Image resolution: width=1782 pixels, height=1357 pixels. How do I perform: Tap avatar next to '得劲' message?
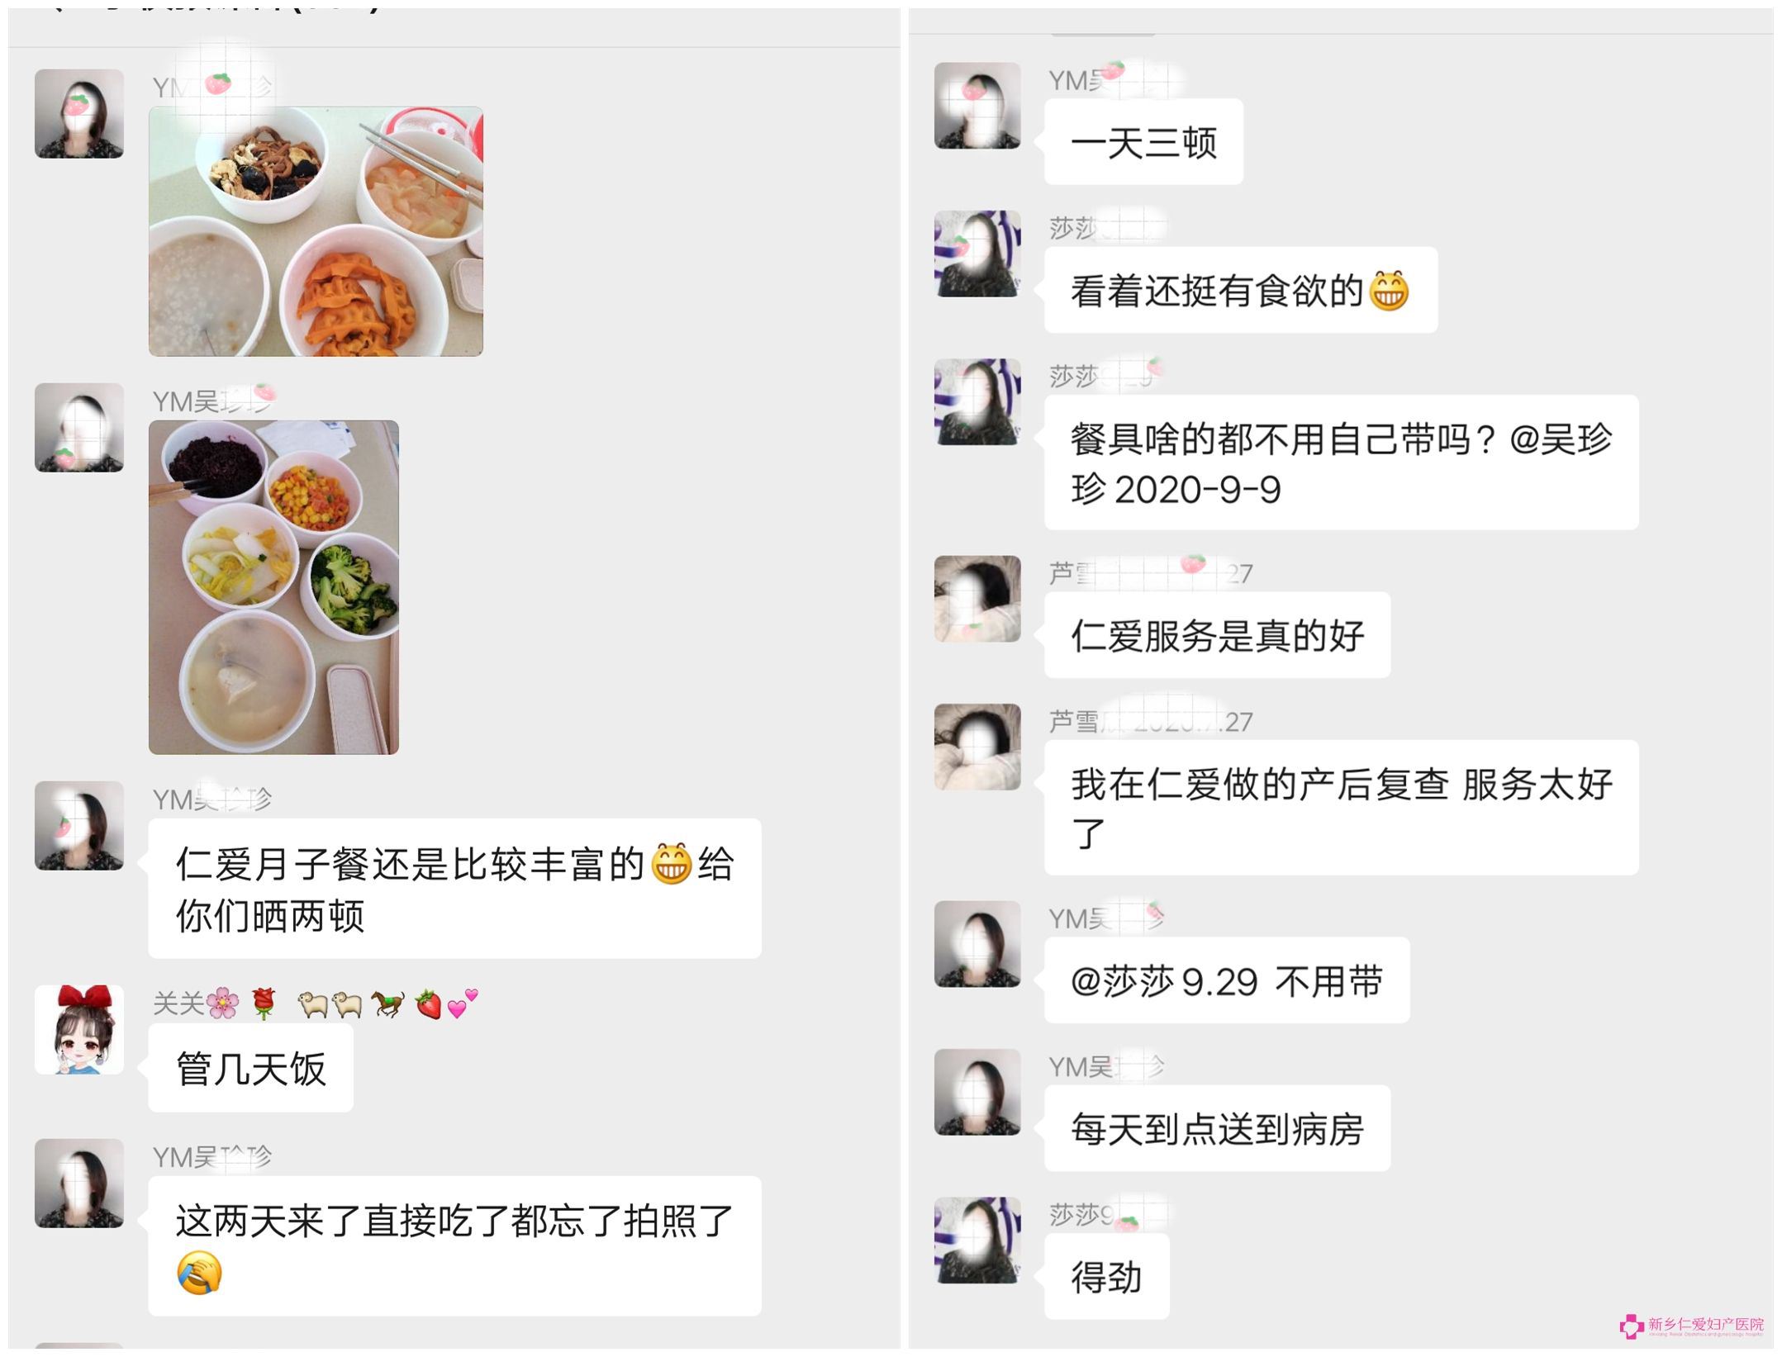(x=977, y=1240)
